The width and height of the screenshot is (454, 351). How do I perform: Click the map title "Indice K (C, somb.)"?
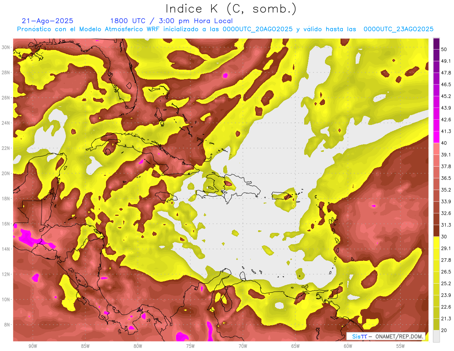point(231,9)
